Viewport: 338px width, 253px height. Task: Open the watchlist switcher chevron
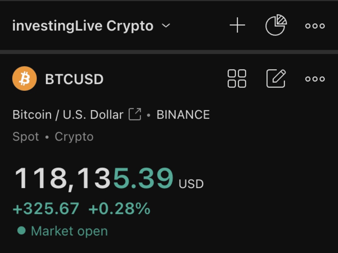click(x=166, y=26)
